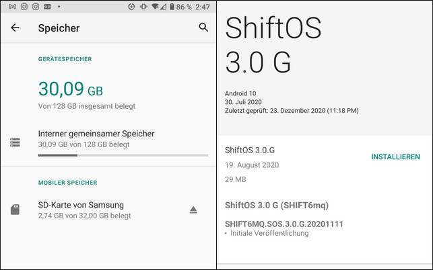Tap the first Instagram notification icon
The width and height of the screenshot is (433, 270).
tap(24, 7)
